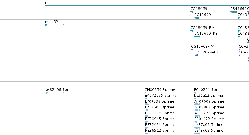Open the mbl-RP transcript label
The width and height of the screenshot is (249, 135).
coord(51,22)
